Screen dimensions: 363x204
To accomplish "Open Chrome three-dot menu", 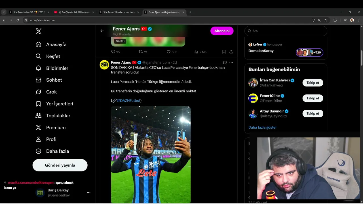I will pos(358,20).
